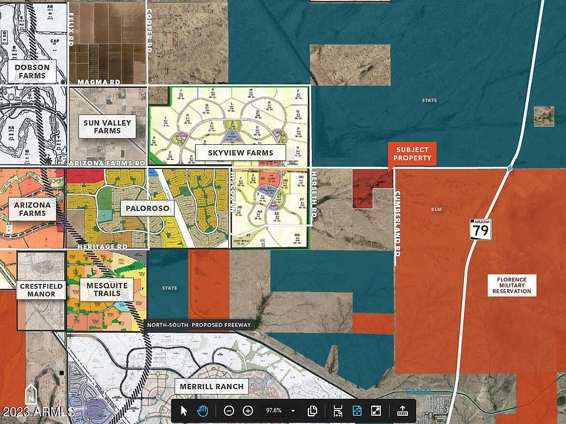
Task: Click the Heritage Rd label
Action: (103, 247)
